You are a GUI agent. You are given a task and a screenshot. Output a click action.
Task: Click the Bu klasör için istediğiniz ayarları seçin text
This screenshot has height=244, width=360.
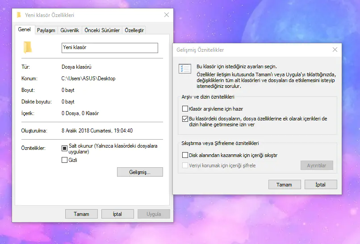(236, 66)
